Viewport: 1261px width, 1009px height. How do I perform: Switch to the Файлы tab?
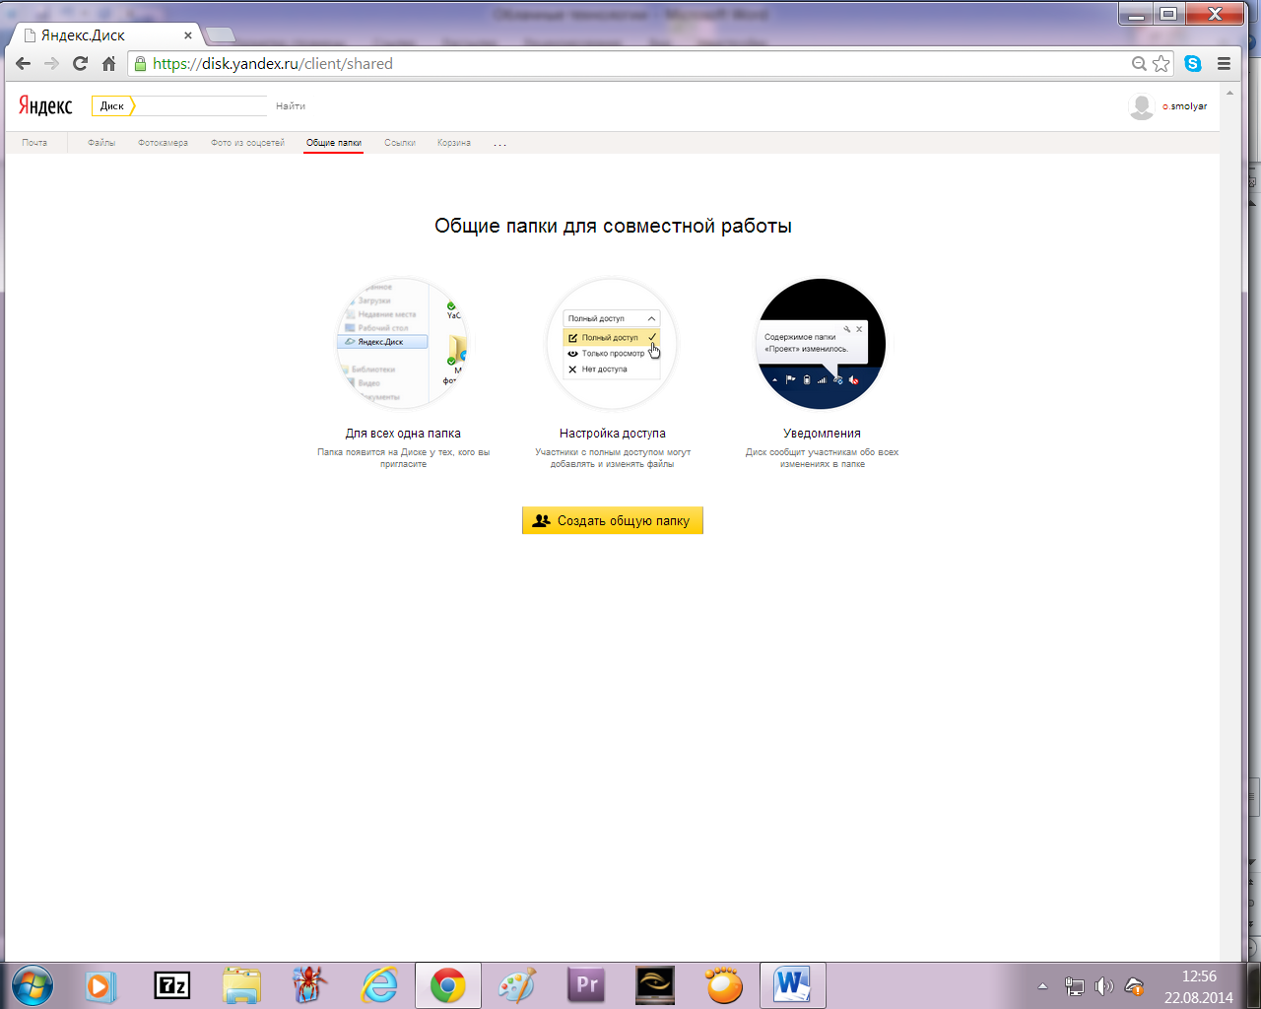(x=101, y=143)
